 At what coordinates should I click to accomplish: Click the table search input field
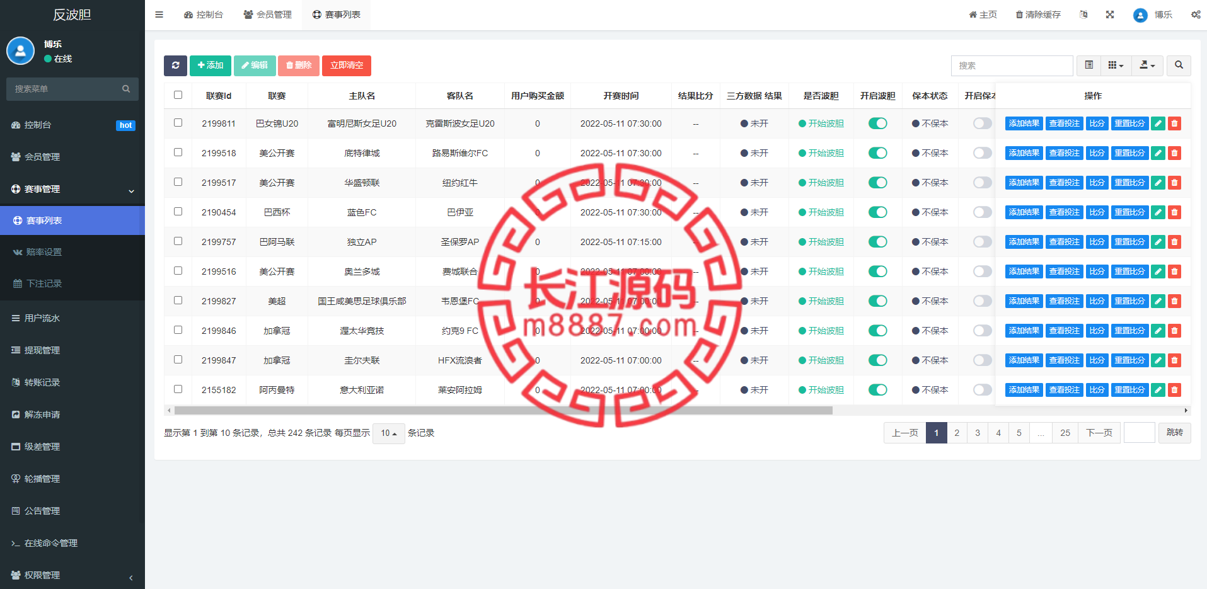click(x=1012, y=66)
